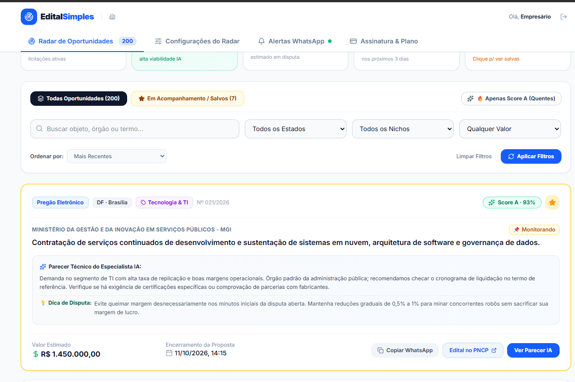Click the Ministério da Gestão agency name

click(132, 230)
